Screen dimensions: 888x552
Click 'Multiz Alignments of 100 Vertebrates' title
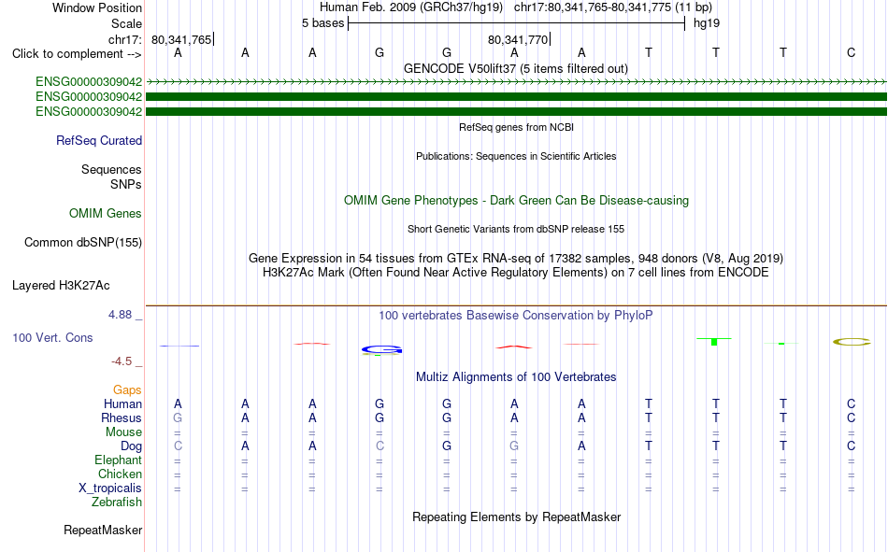pos(516,377)
